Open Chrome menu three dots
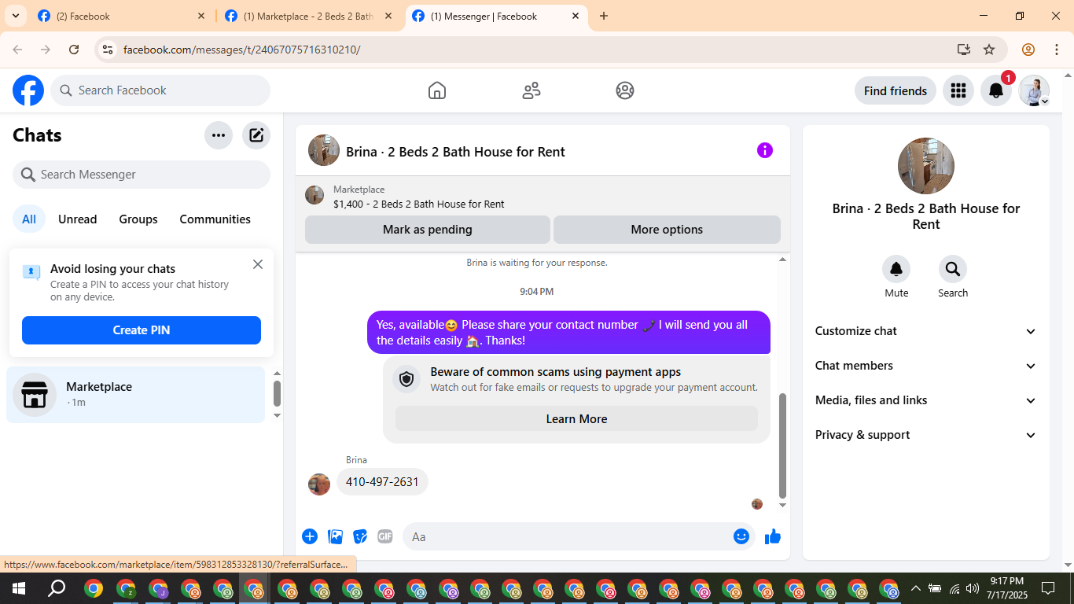This screenshot has height=604, width=1074. pos(1056,50)
